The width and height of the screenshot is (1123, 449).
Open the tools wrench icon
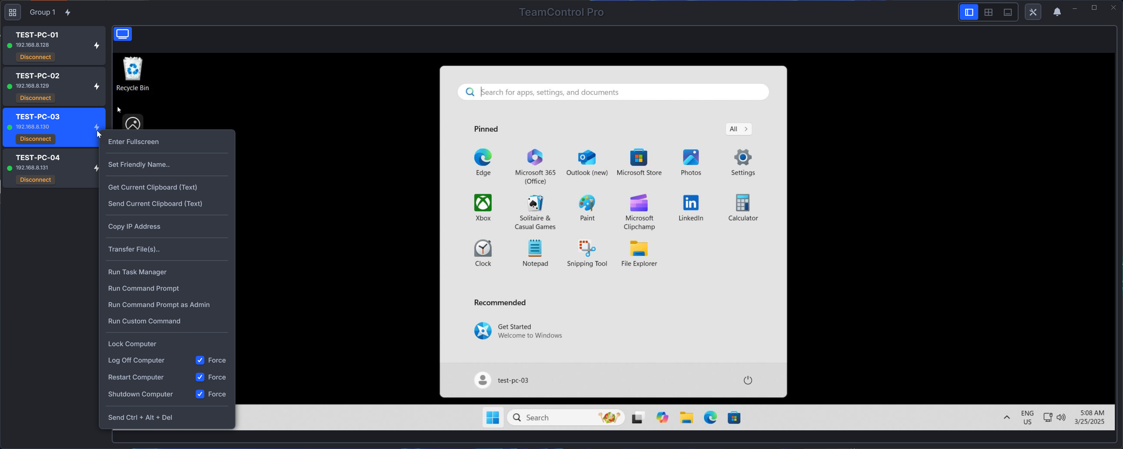(x=1033, y=12)
